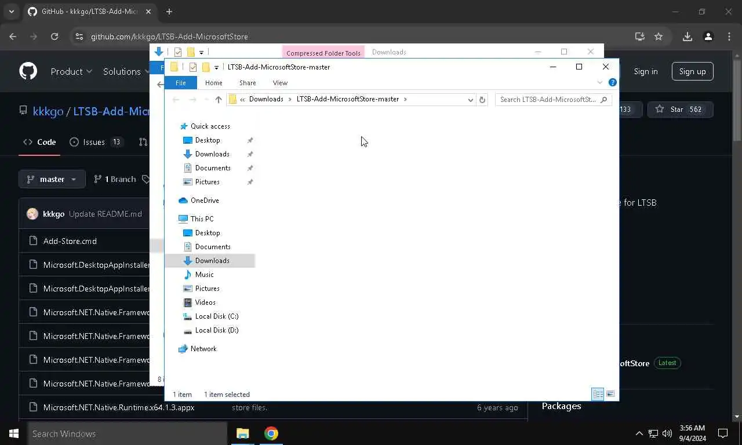The height and width of the screenshot is (445, 742).
Task: Open the repository Issues tab
Action: coord(97,142)
